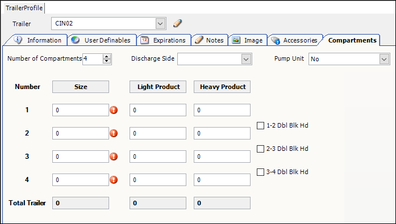
Task: Open the Information tab
Action: tap(37, 40)
